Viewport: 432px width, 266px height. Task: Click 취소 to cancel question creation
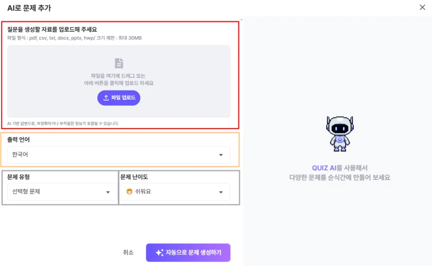click(128, 252)
